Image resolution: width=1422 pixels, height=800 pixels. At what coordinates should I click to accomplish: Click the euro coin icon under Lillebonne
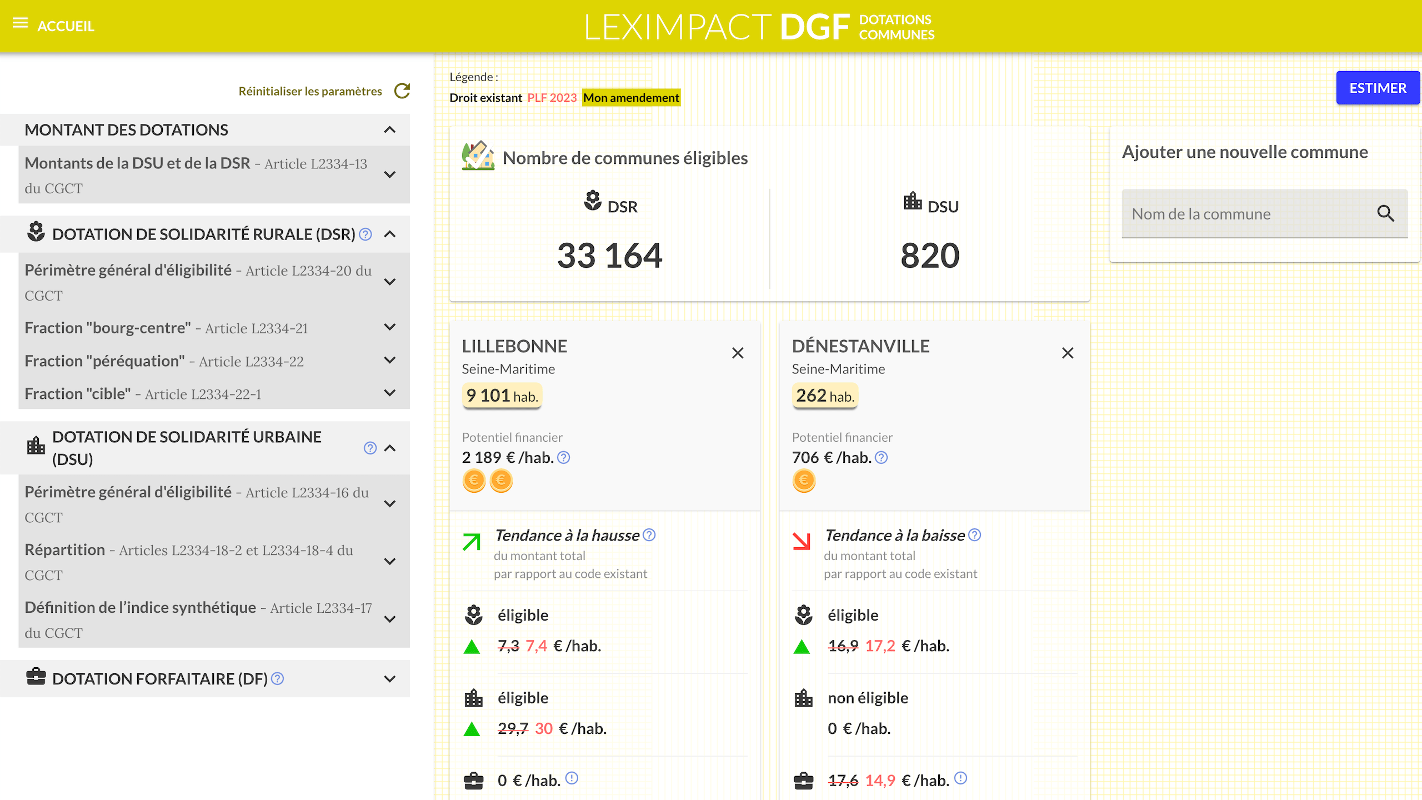pos(473,481)
